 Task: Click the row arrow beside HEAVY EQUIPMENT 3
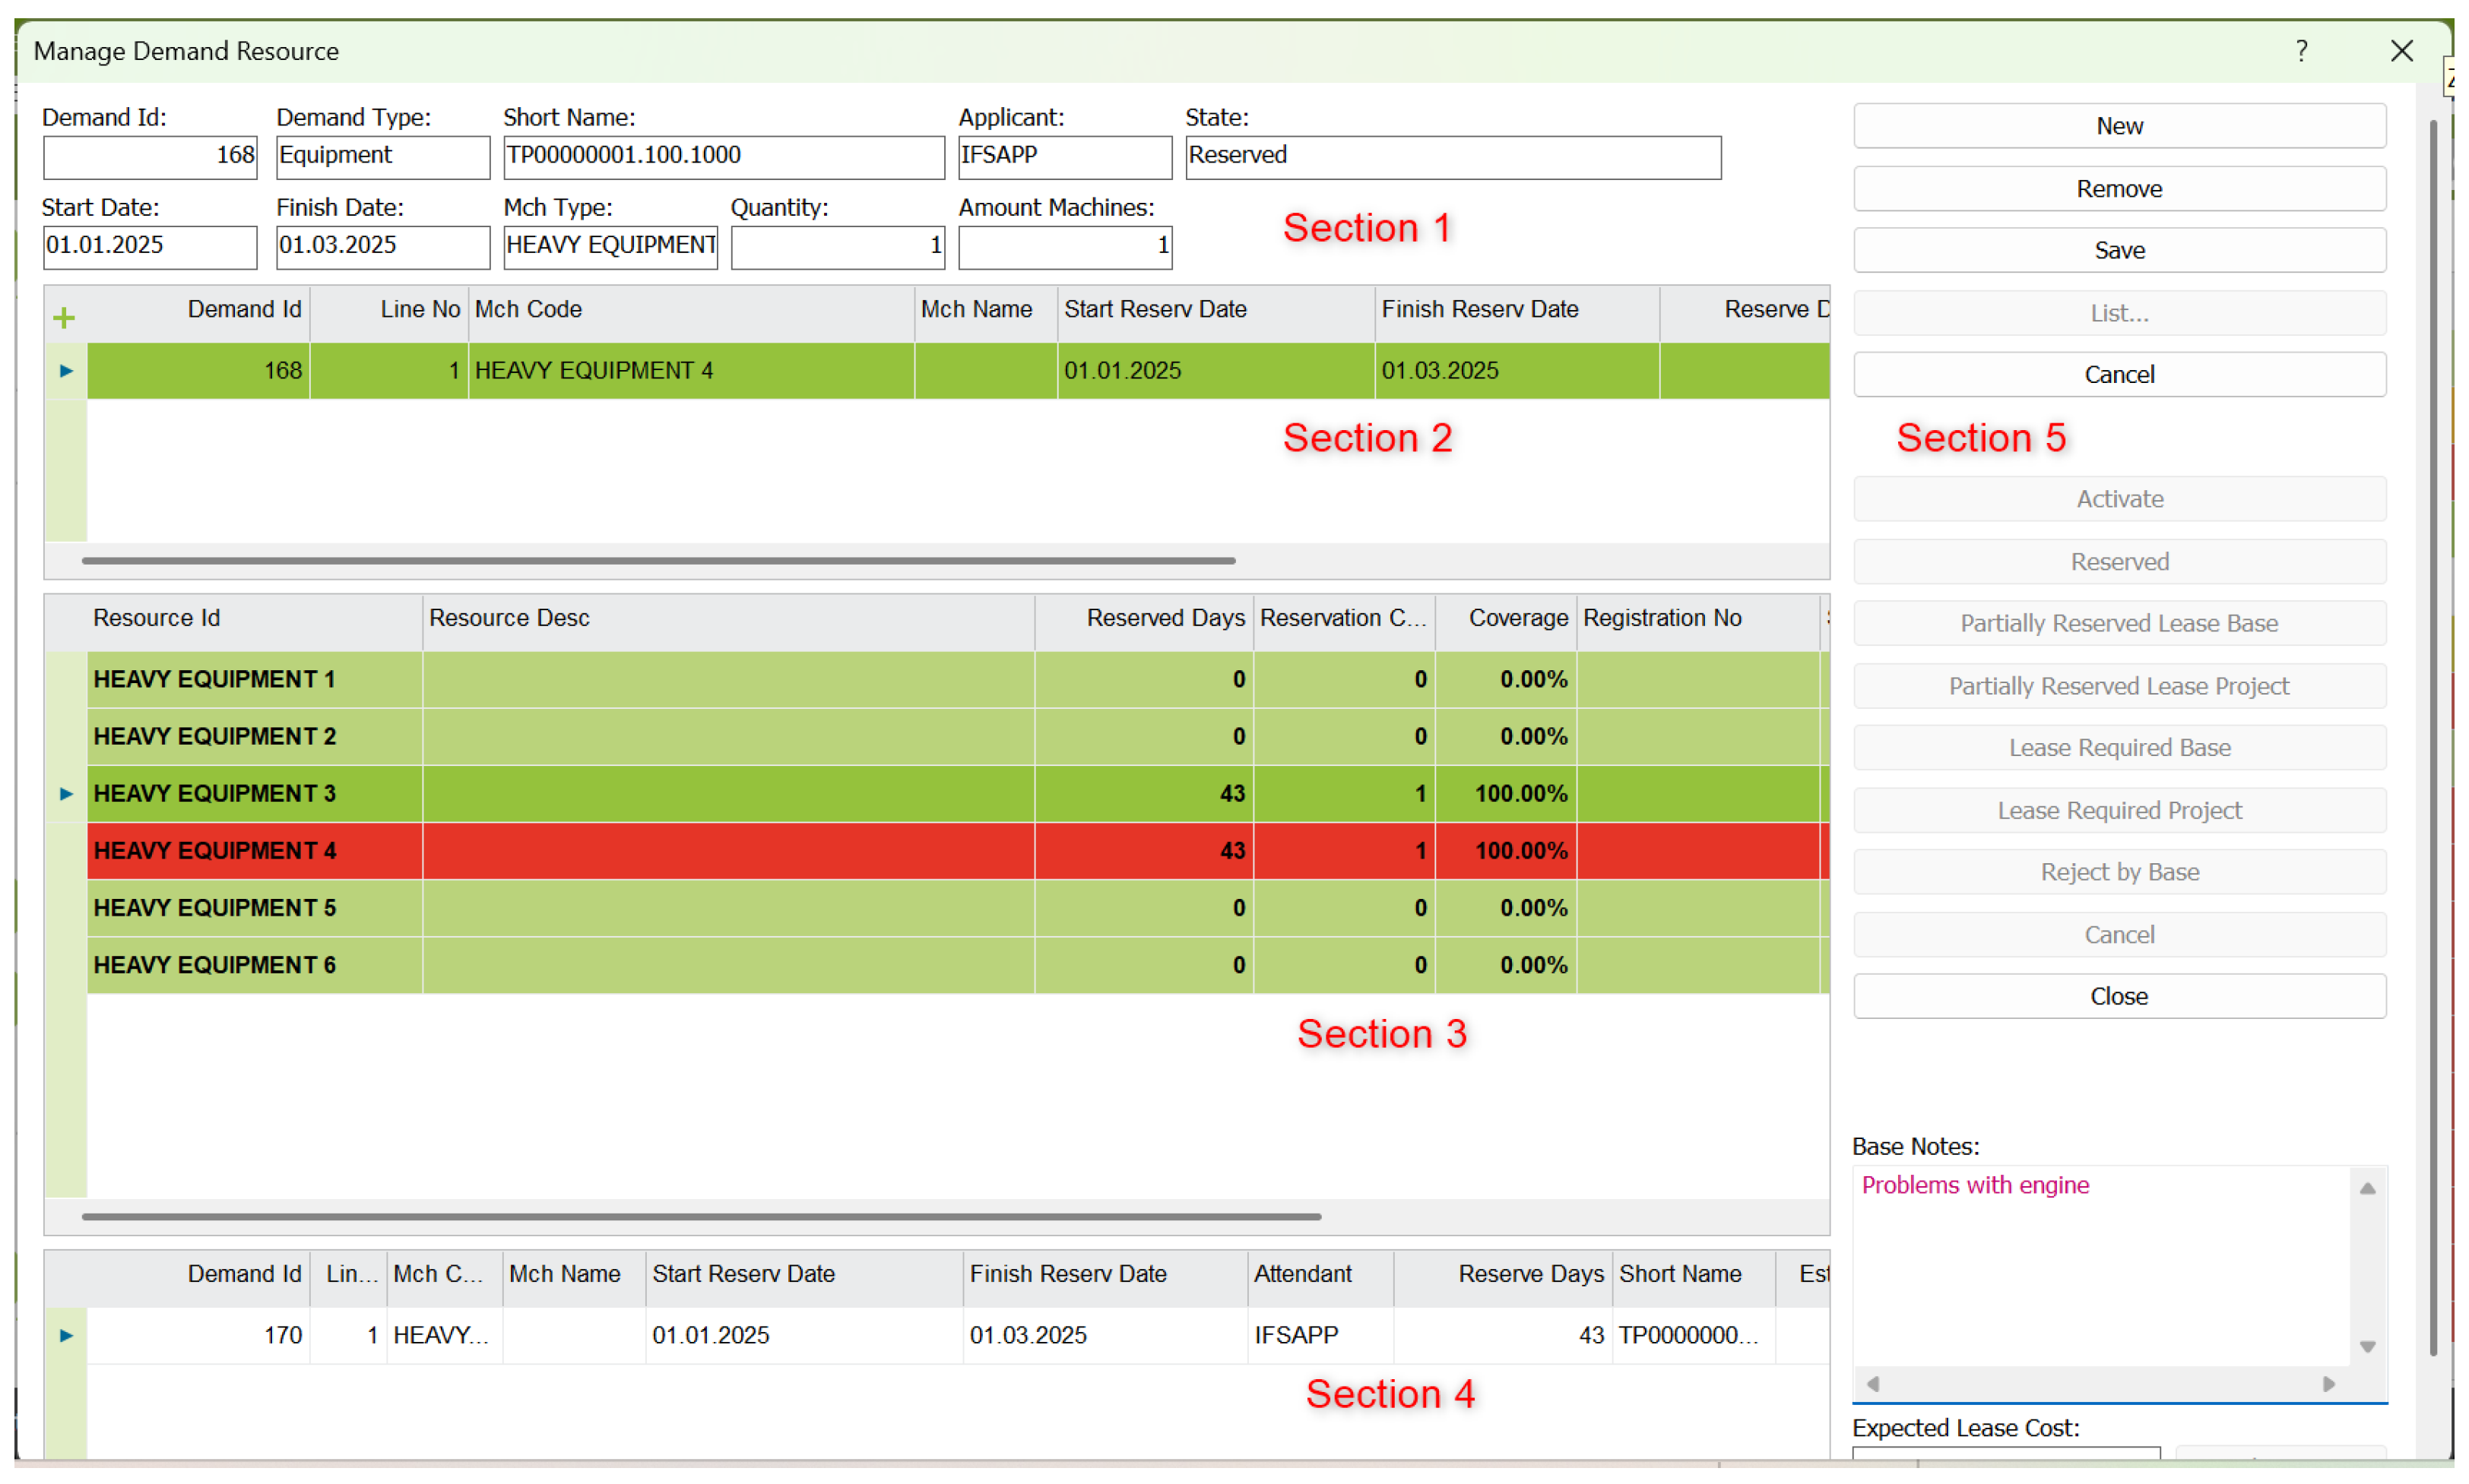click(66, 794)
